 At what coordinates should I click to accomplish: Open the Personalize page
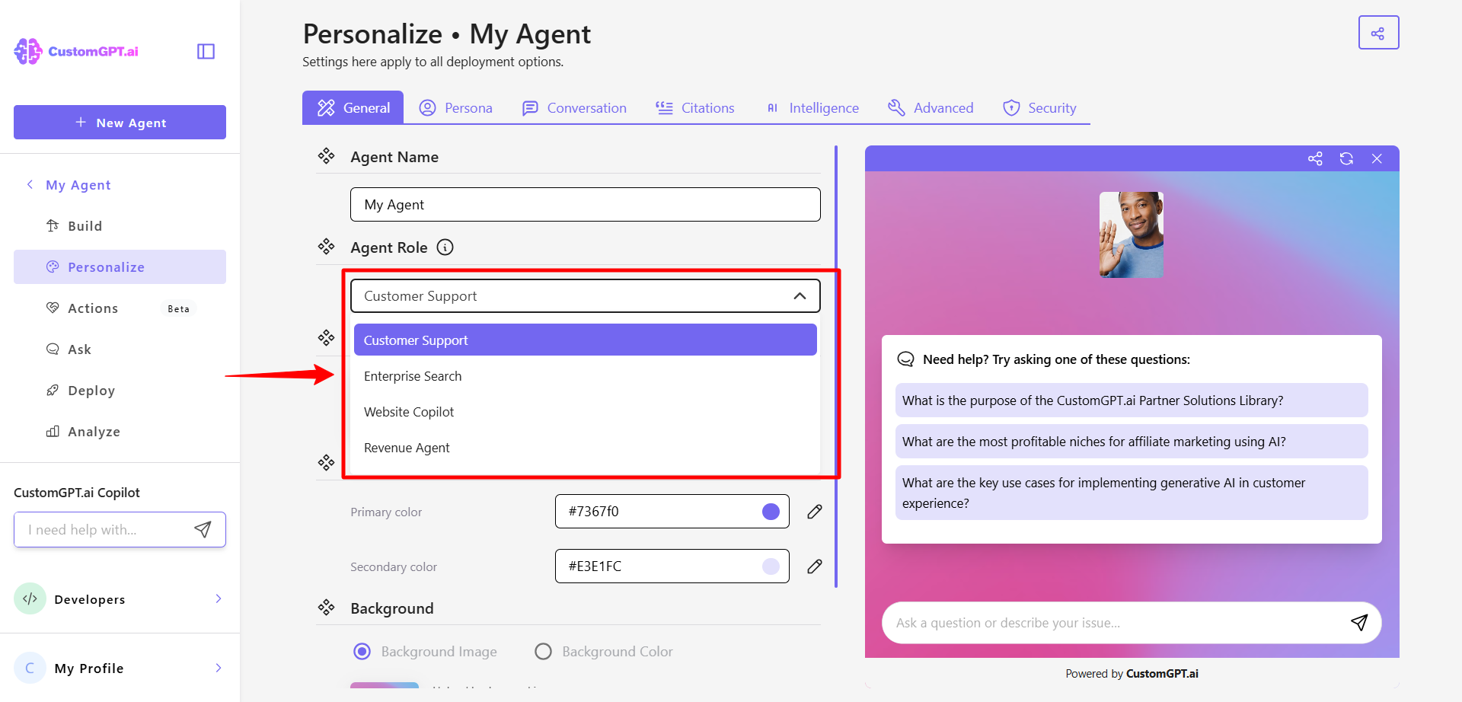coord(120,267)
